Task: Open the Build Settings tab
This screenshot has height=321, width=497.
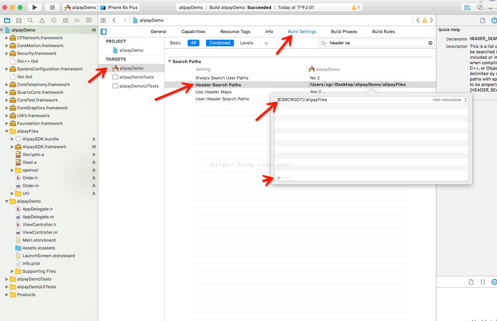Action: point(302,32)
